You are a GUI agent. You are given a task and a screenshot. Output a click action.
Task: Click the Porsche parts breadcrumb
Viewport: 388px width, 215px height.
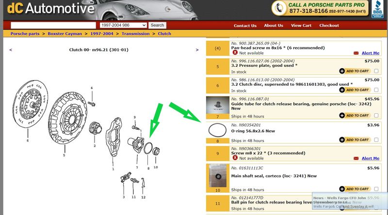[25, 33]
